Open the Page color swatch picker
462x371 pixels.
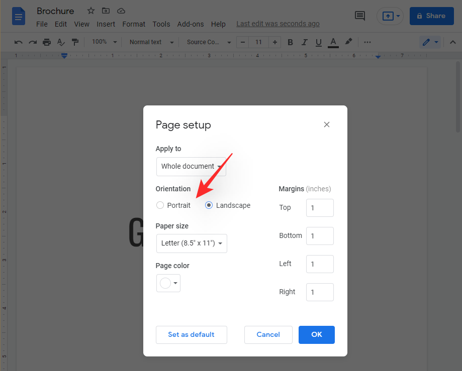[168, 283]
